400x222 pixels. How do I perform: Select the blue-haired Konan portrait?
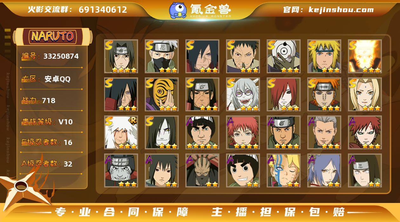click(x=324, y=170)
